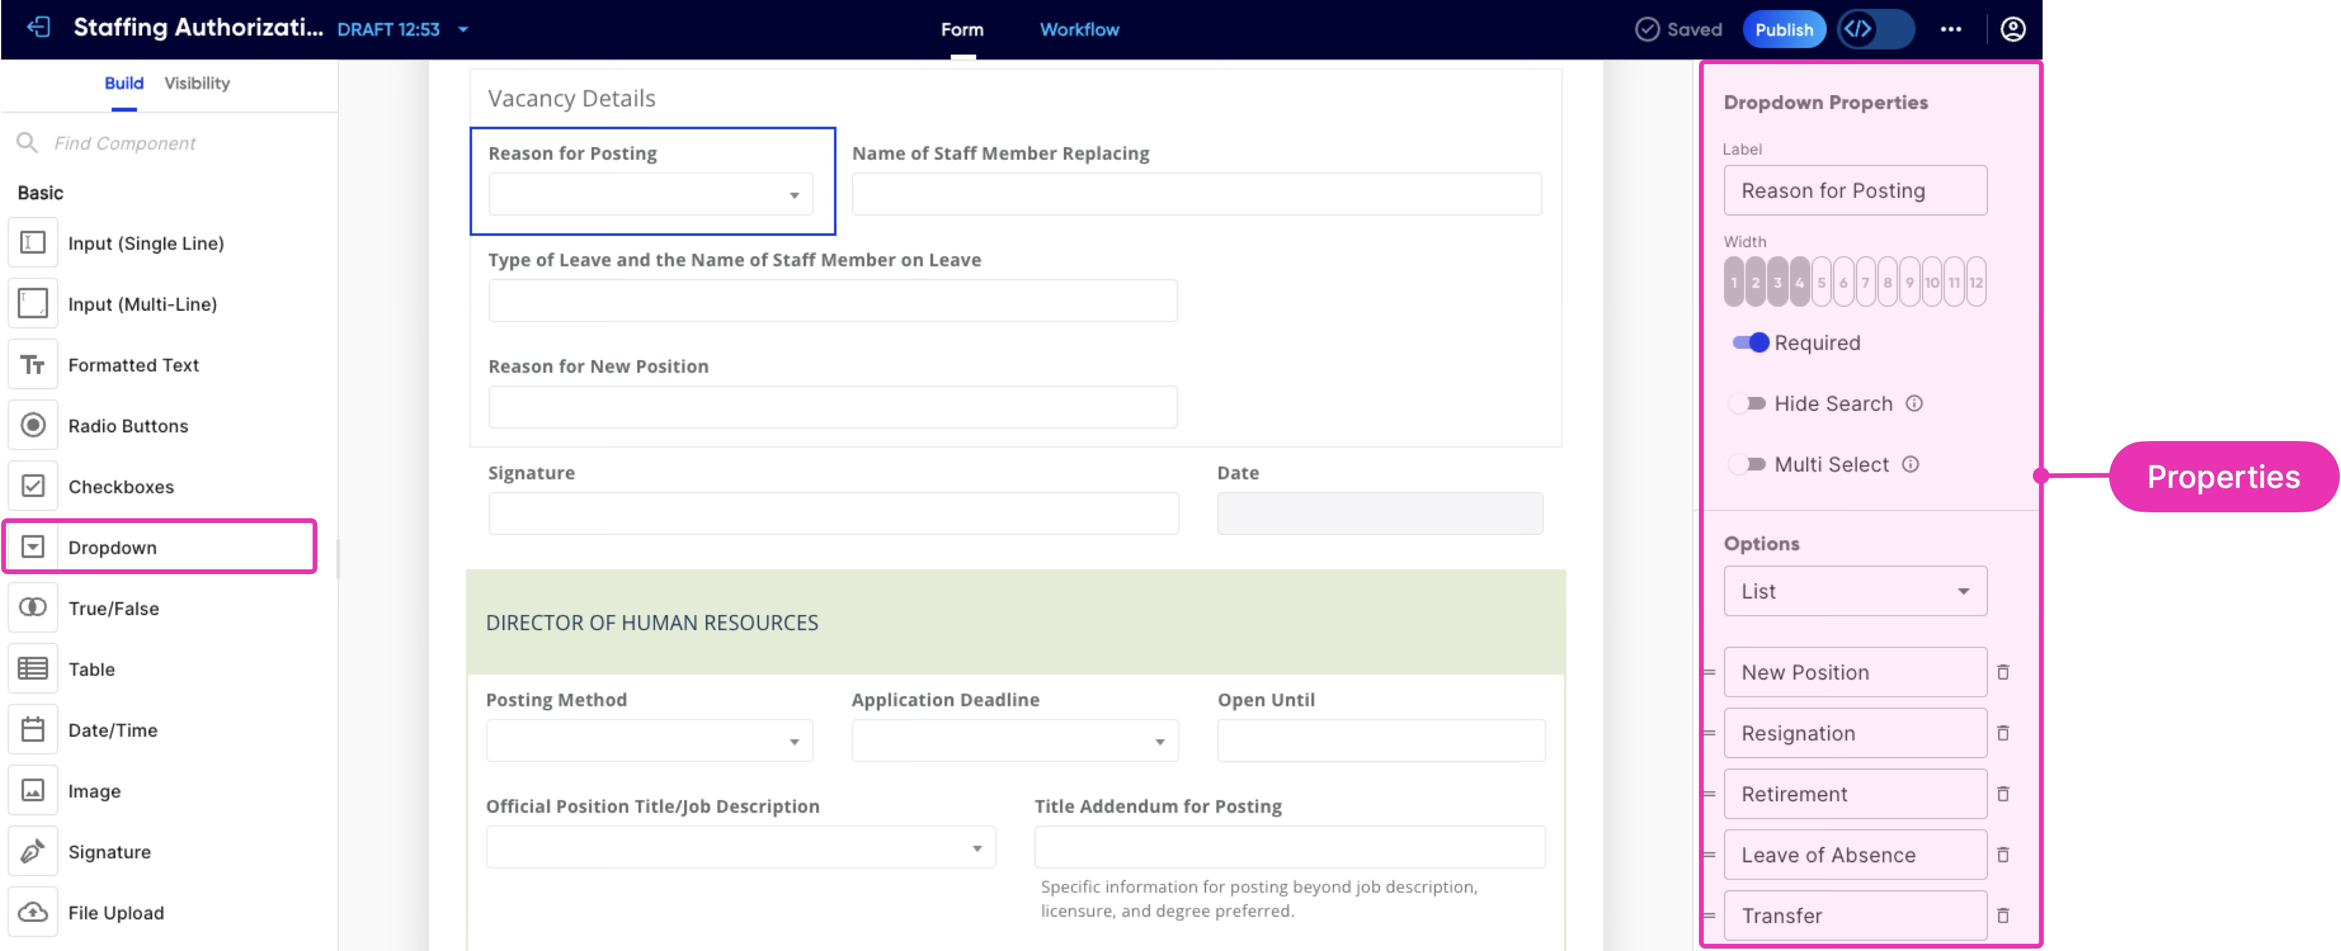Enable the Multi Select toggle
The height and width of the screenshot is (951, 2341).
pyautogui.click(x=1748, y=464)
